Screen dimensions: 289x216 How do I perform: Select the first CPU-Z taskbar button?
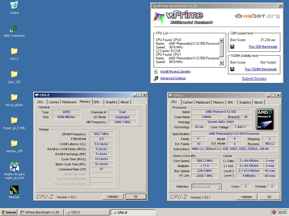87,212
